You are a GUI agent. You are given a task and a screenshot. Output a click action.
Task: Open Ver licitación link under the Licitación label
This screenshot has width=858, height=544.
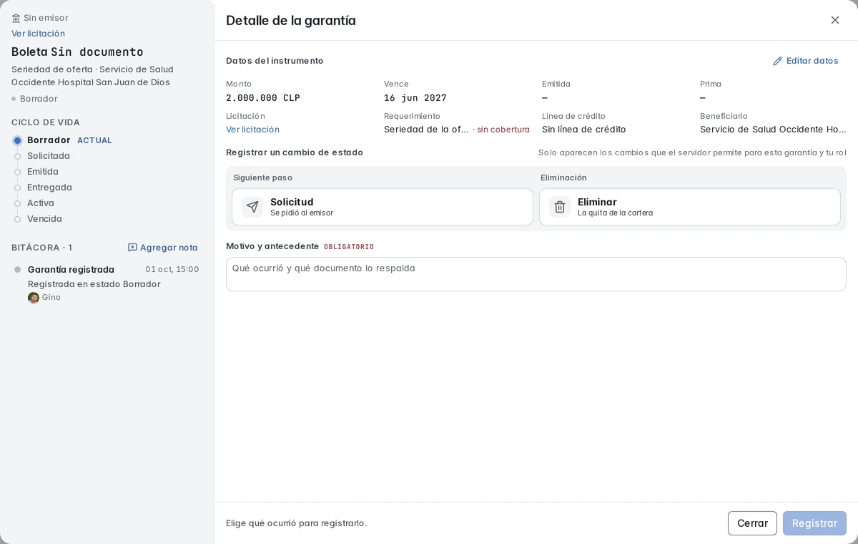[x=252, y=130]
